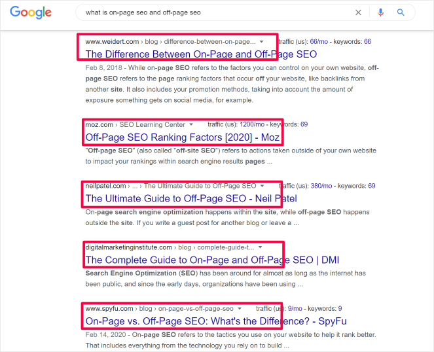The image size is (434, 352).
Task: Click the 66/mo traffic value for weidert.com
Action: pyautogui.click(x=319, y=41)
